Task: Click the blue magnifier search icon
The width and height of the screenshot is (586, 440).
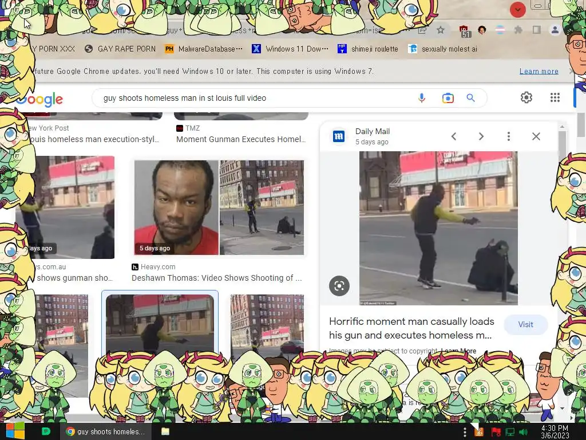Action: (470, 98)
